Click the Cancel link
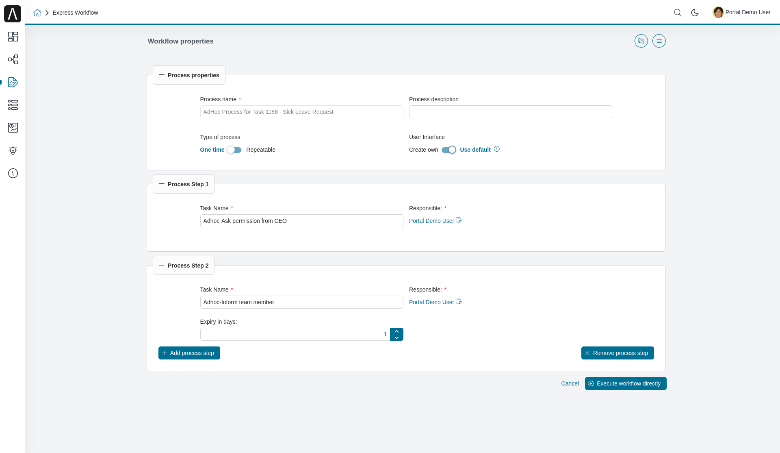This screenshot has width=780, height=453. (x=570, y=383)
